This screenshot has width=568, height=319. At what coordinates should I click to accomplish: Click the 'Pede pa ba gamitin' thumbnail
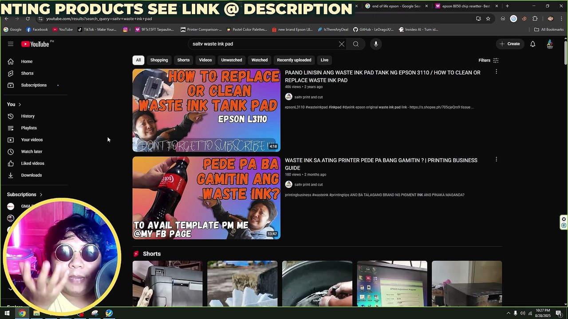point(206,198)
